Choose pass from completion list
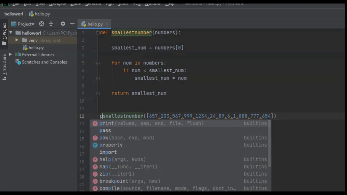The image size is (347, 195). coord(179,131)
